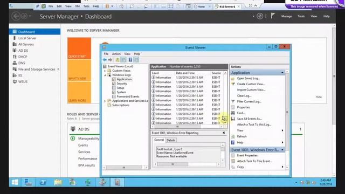The image size is (345, 194).
Task: Open Event Viewer View menu
Action: coord(127,54)
